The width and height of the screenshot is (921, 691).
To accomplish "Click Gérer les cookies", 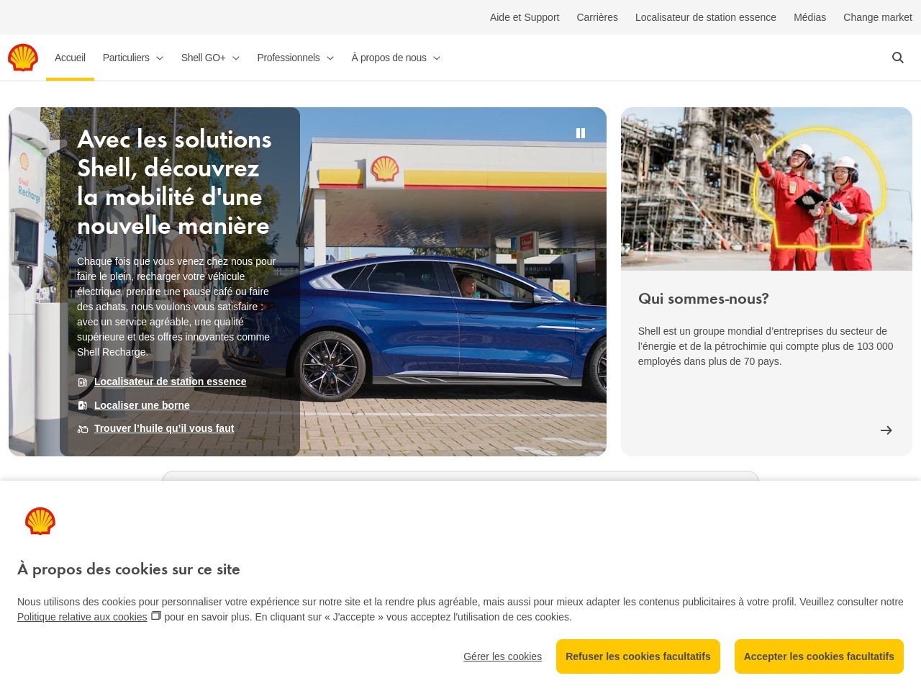I will (502, 656).
